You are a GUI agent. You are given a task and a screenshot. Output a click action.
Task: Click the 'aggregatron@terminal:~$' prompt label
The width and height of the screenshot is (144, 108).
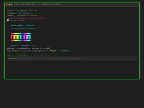pos(19,55)
